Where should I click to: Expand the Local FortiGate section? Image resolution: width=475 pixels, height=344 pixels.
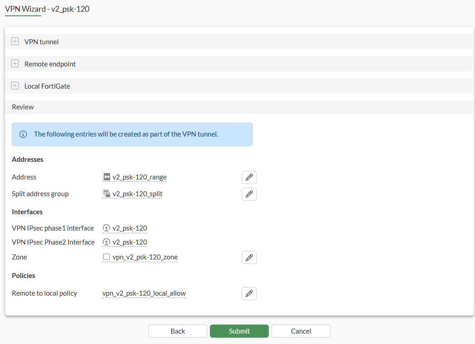tap(15, 85)
